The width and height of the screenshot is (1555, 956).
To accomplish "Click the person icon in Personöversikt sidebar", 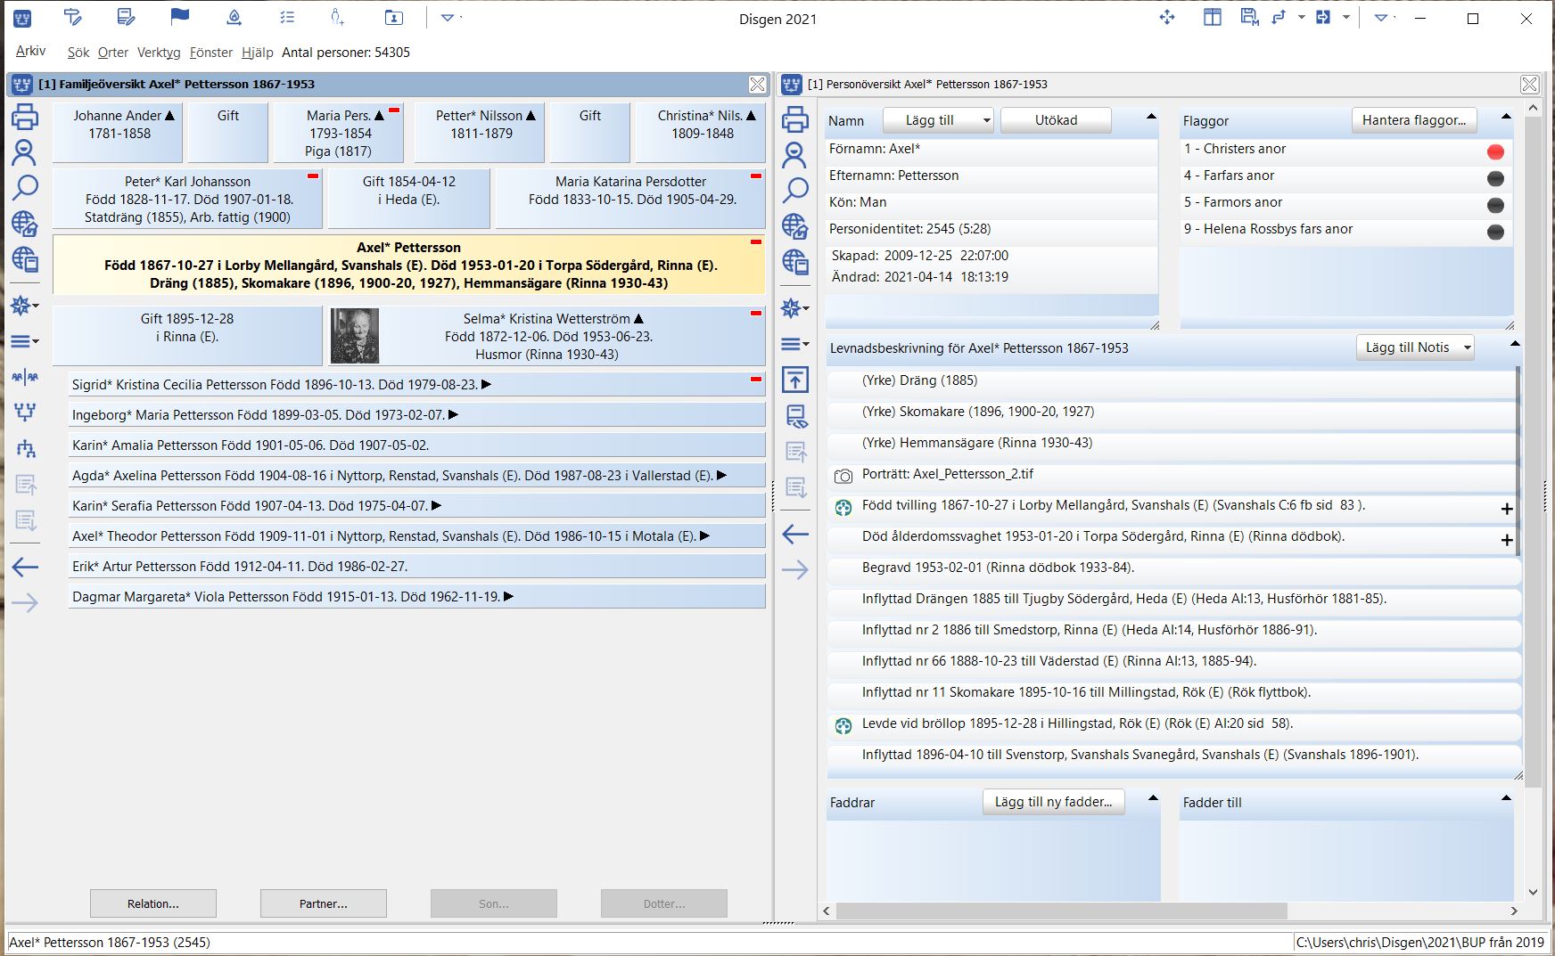I will (x=794, y=154).
